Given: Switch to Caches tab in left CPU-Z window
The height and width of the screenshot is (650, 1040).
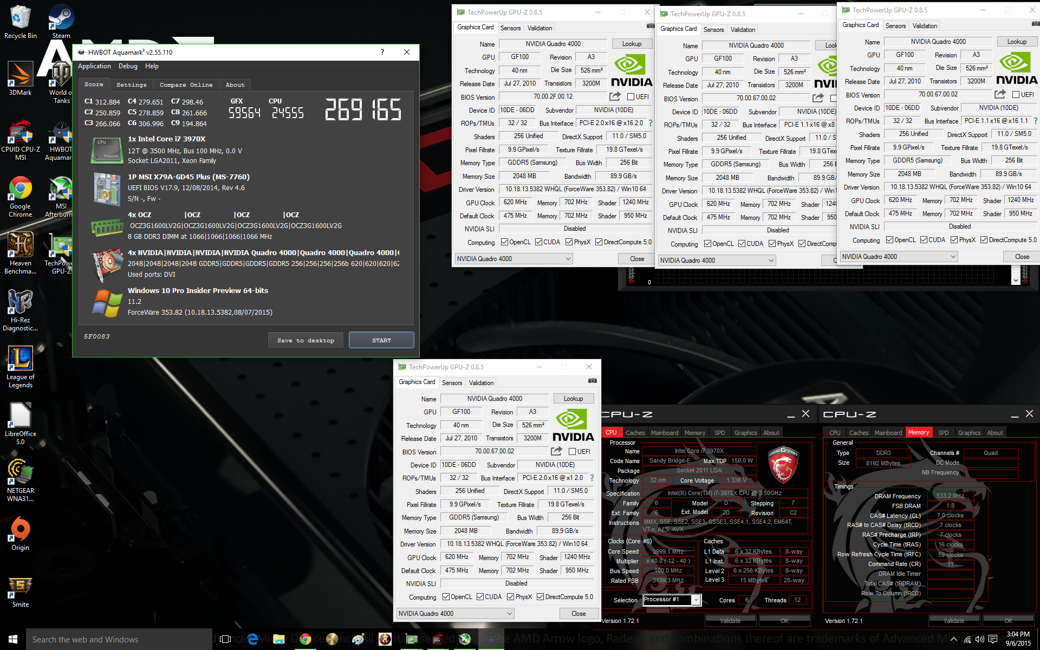Looking at the screenshot, I should pyautogui.click(x=635, y=432).
